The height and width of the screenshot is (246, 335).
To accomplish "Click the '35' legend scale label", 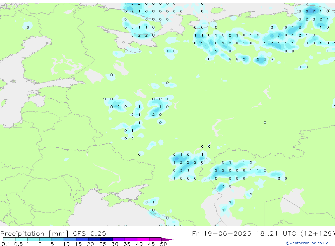I will 127,244.
